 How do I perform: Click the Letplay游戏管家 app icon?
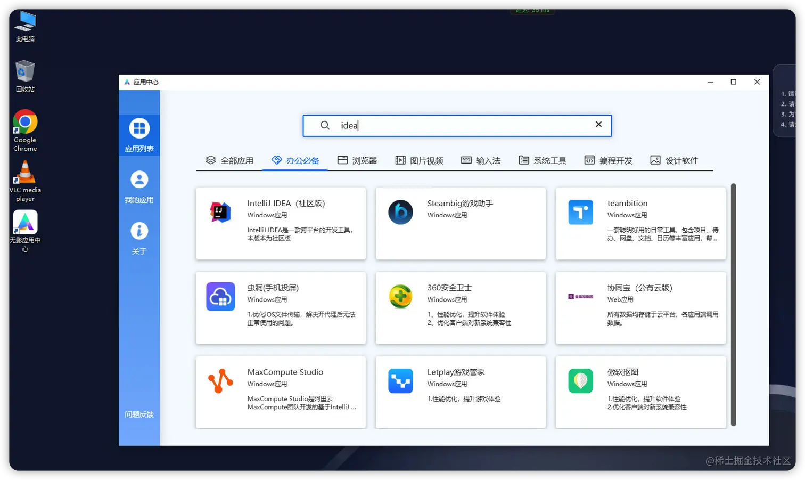coord(400,380)
